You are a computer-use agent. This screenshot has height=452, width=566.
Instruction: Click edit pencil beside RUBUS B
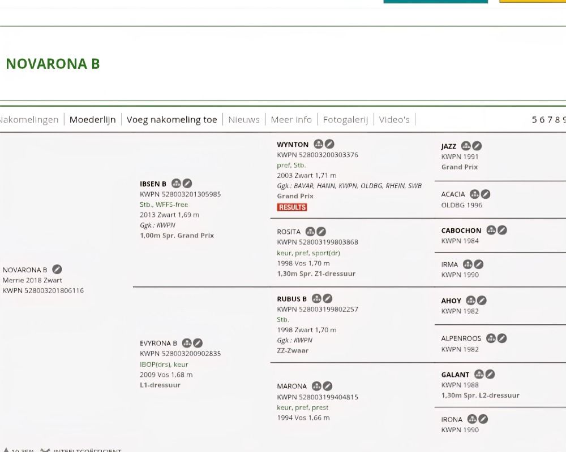(327, 298)
